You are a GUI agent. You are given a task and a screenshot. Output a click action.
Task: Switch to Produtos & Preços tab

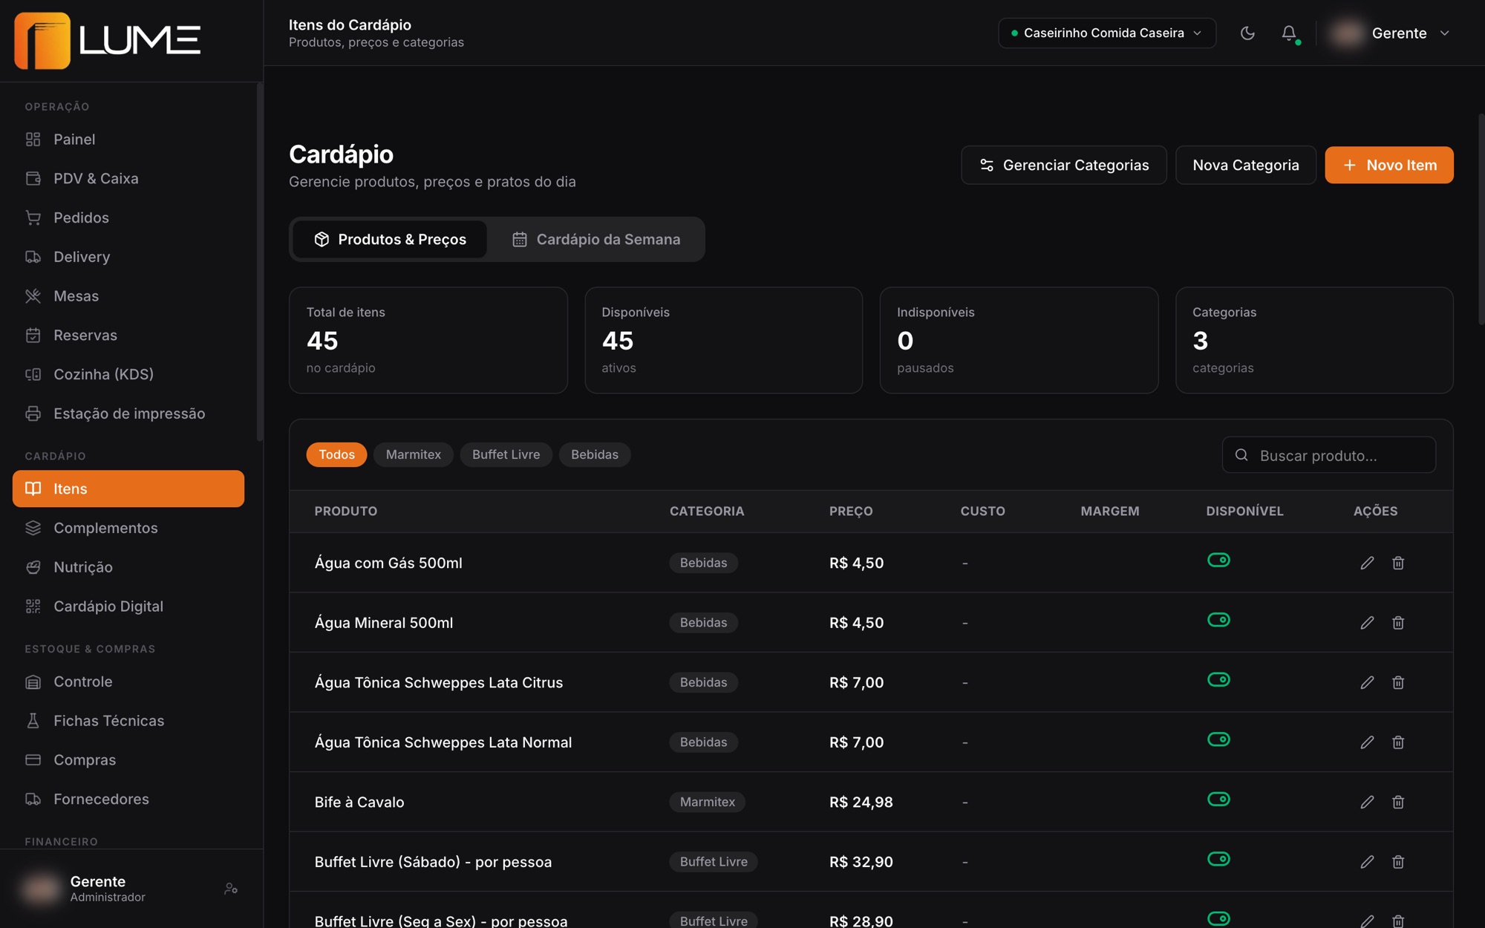click(390, 239)
